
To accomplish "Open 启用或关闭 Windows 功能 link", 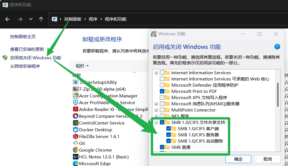I will [x=36, y=58].
